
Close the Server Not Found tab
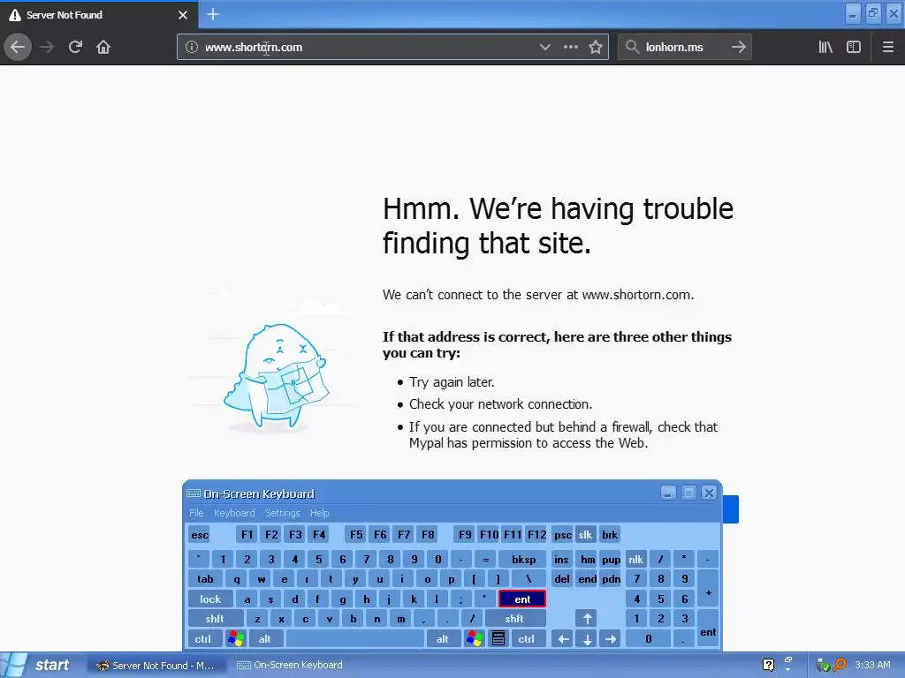click(183, 15)
